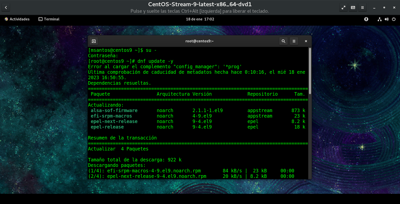Open a new tab in the terminal

click(94, 41)
